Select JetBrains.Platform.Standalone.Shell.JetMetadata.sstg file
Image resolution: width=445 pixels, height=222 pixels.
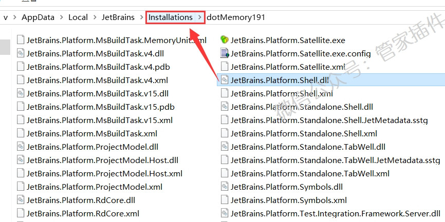pyautogui.click(x=329, y=120)
